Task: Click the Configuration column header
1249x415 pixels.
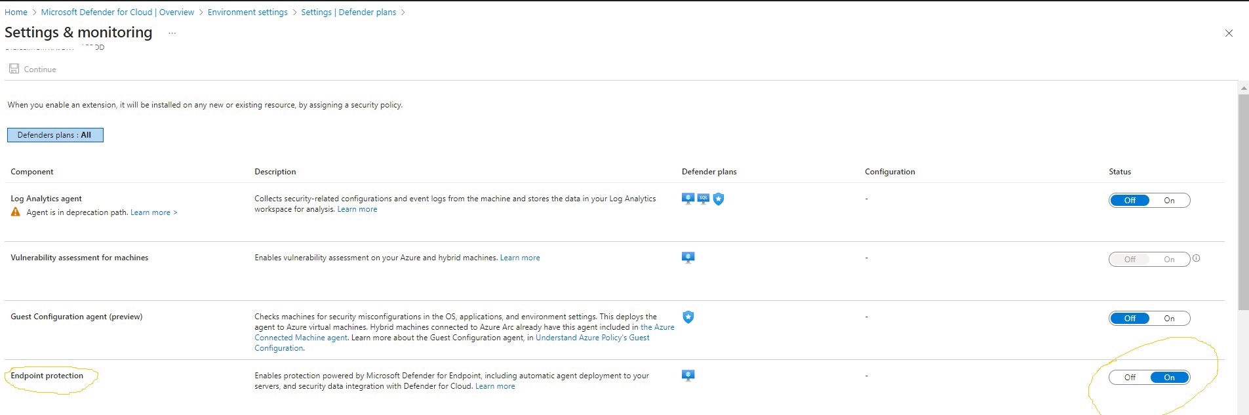Action: pos(890,172)
